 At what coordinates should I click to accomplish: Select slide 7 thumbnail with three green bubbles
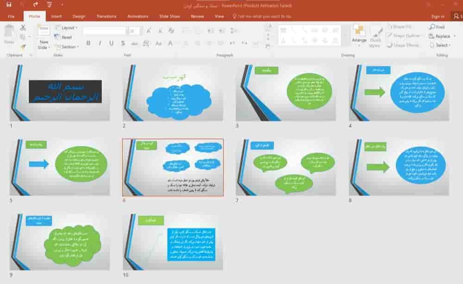(x=286, y=167)
